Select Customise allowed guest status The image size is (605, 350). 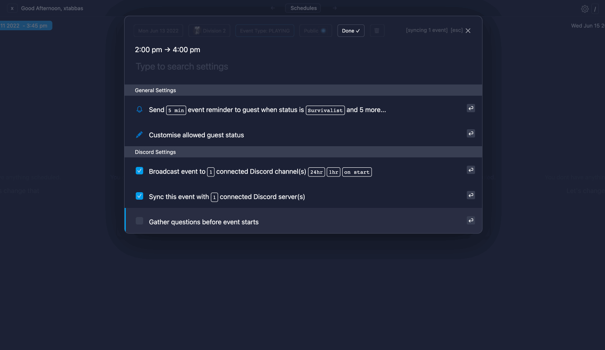tap(303, 135)
